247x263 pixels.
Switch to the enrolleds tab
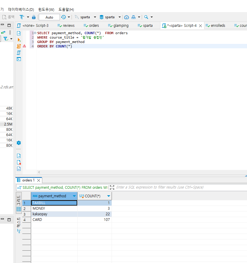[215, 26]
